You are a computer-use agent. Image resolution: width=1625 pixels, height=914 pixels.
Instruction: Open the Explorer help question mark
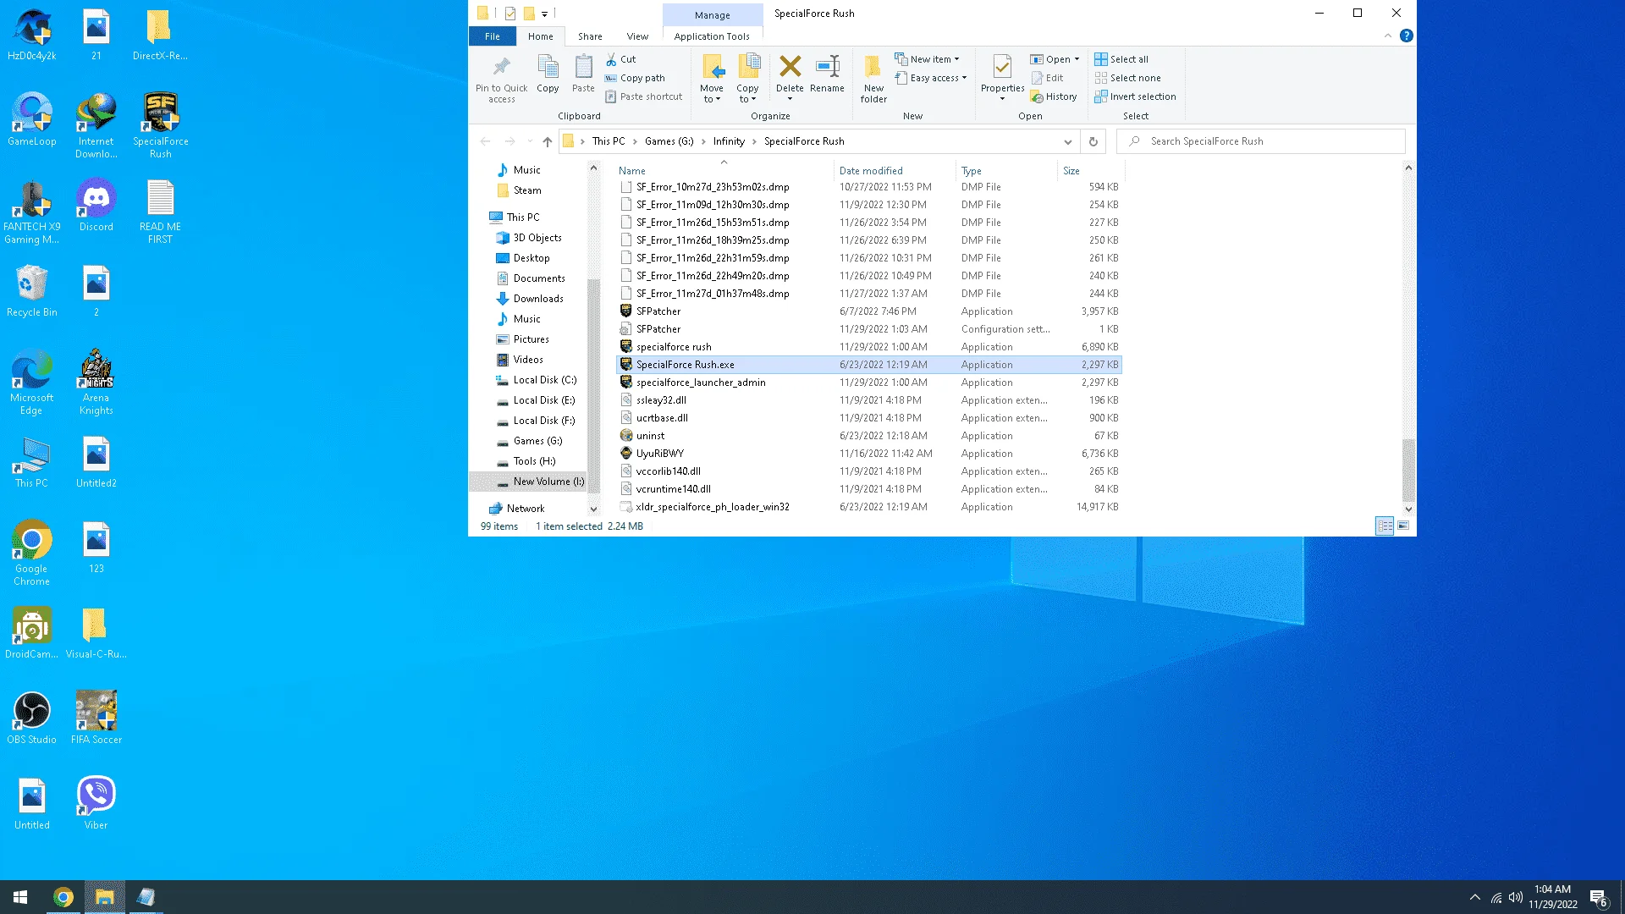coord(1406,36)
